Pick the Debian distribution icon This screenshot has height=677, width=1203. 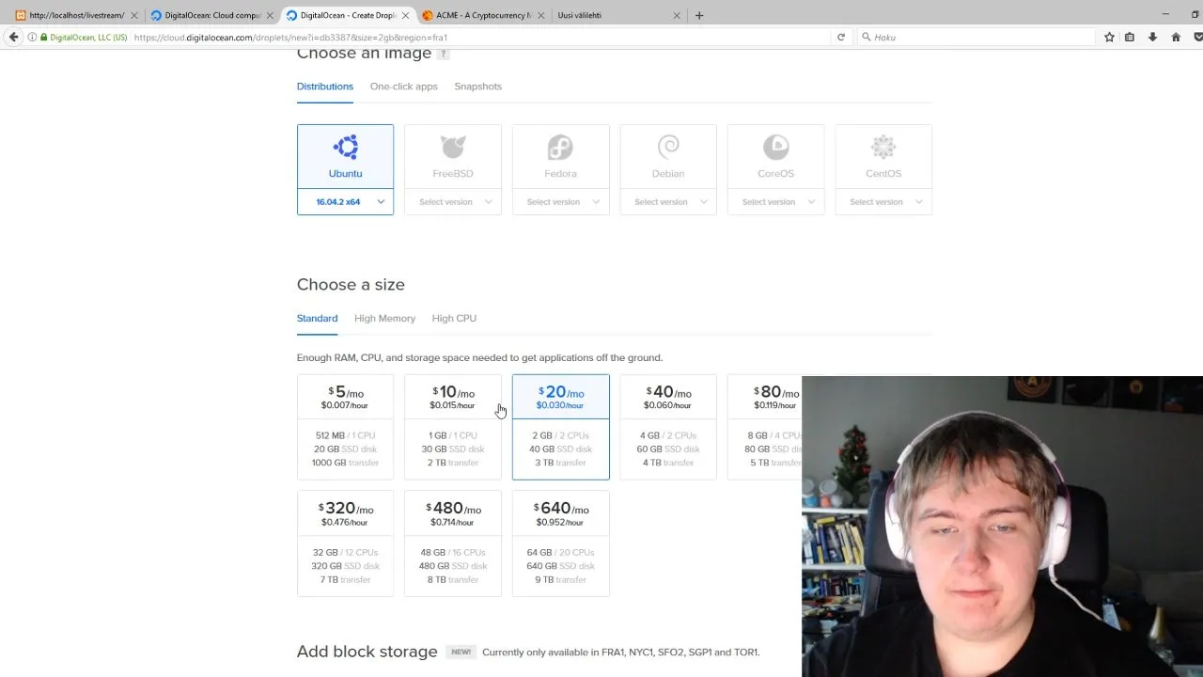668,147
